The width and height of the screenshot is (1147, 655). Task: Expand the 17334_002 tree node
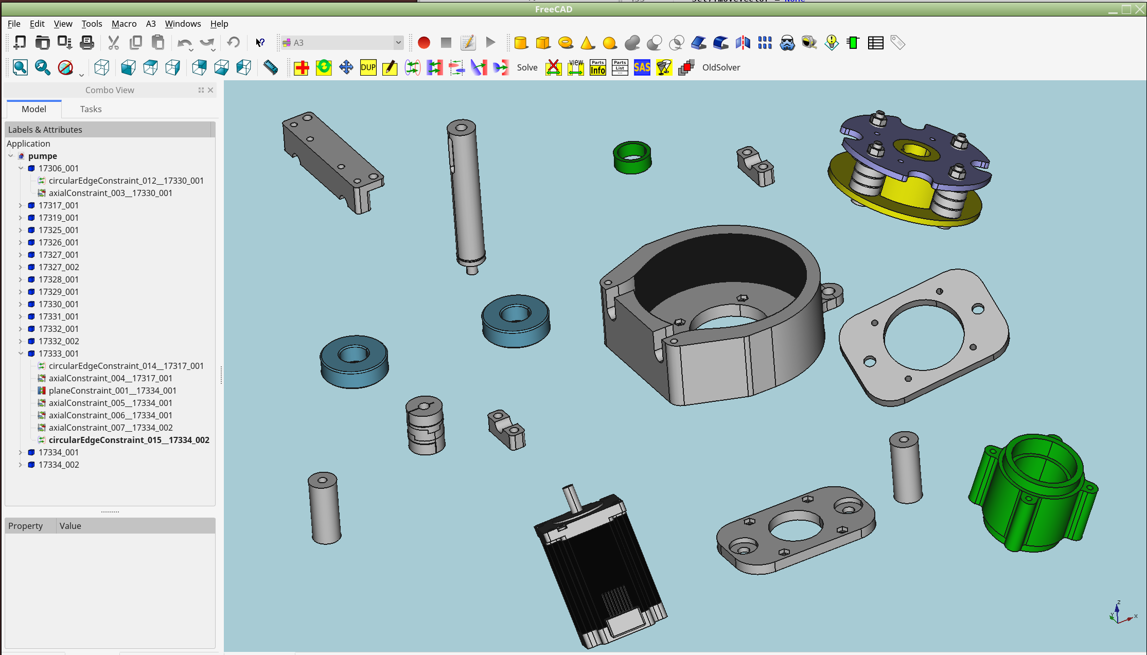(x=21, y=465)
